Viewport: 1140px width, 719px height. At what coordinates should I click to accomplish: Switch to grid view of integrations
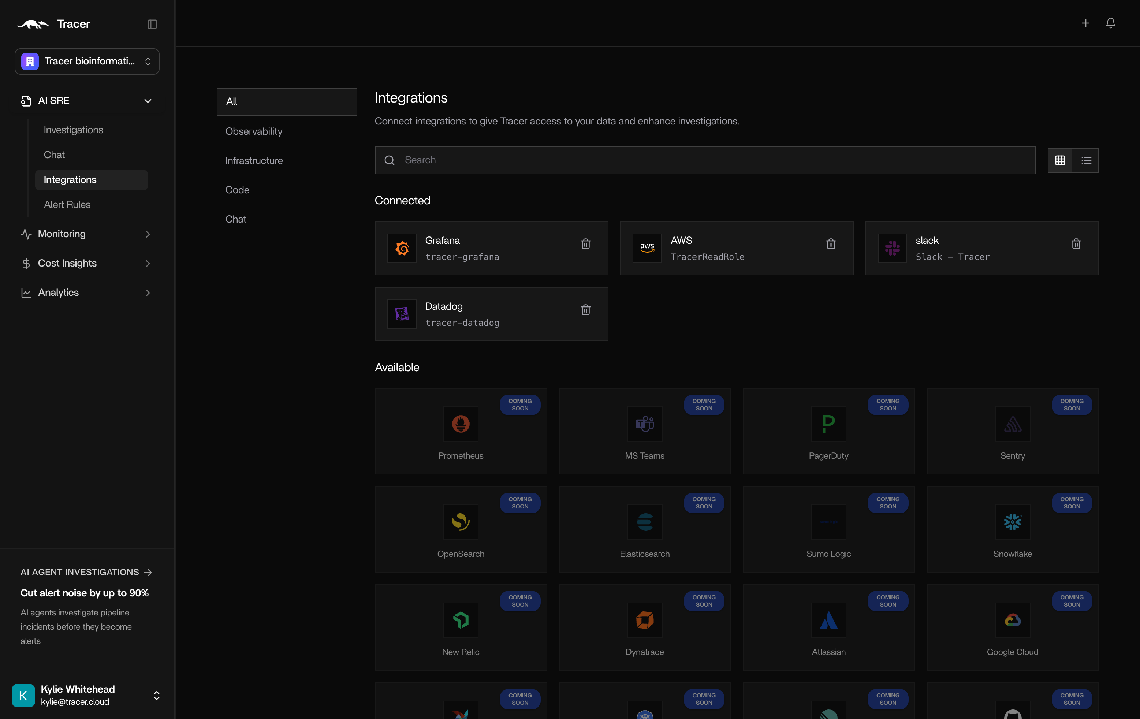[x=1060, y=160]
